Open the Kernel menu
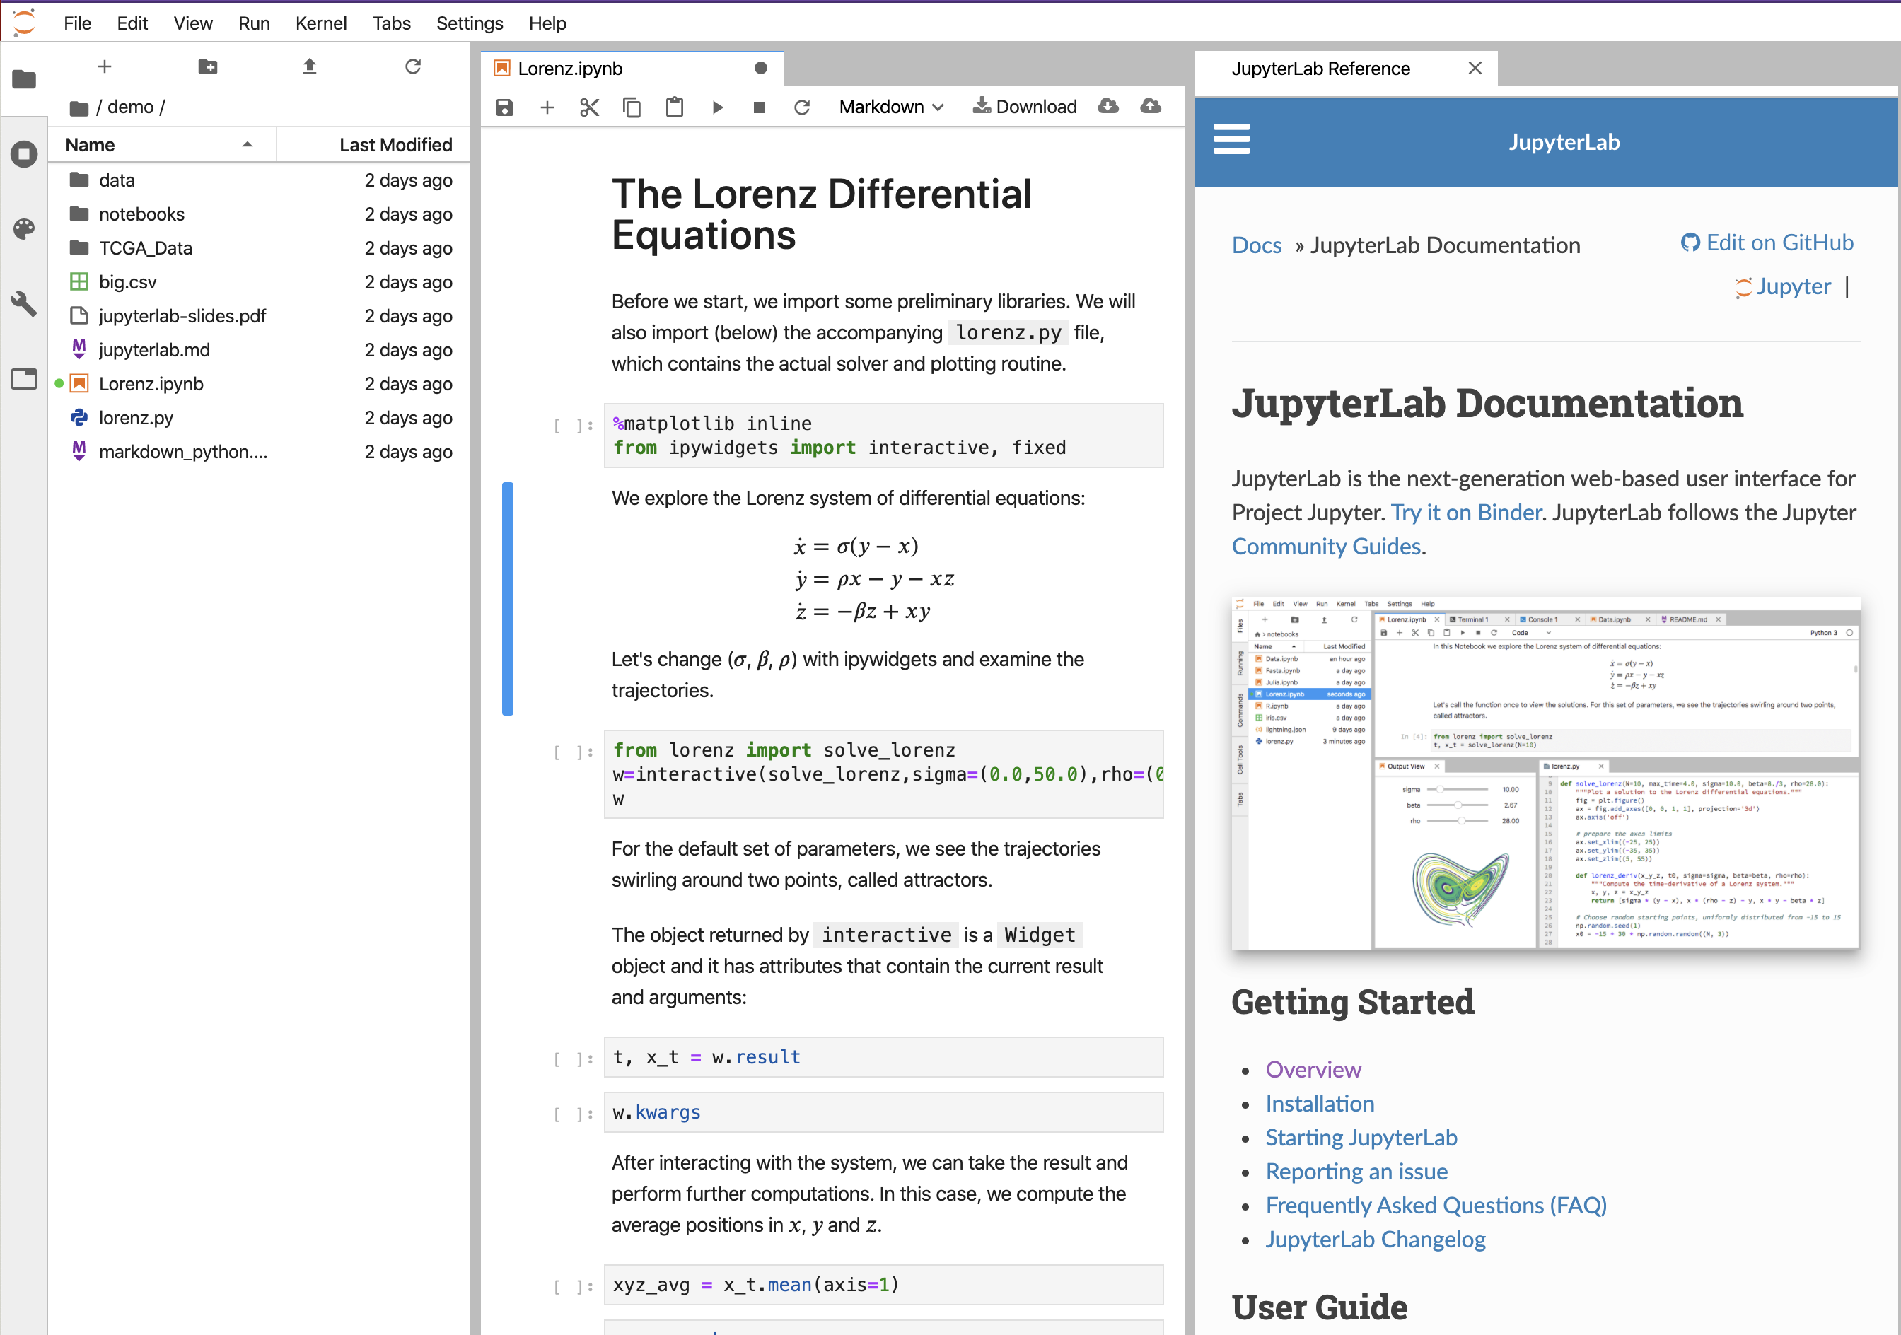The height and width of the screenshot is (1335, 1901). 321,23
